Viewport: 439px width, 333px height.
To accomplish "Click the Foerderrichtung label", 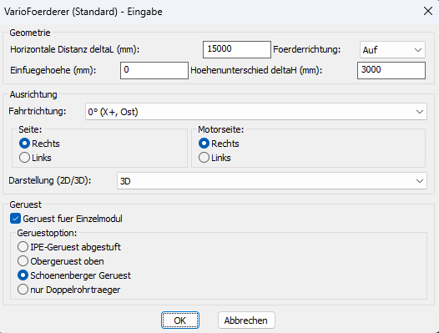I will point(307,49).
